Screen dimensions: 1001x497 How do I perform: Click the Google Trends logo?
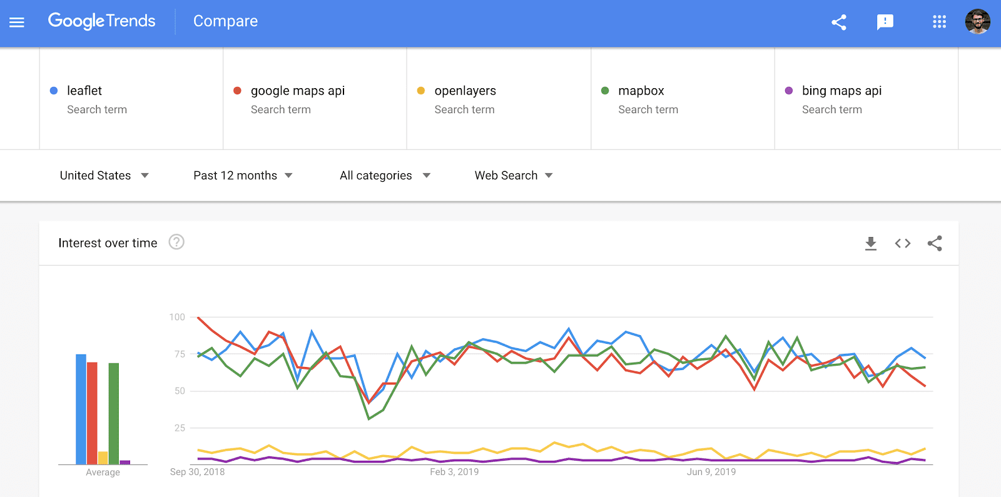pos(102,21)
